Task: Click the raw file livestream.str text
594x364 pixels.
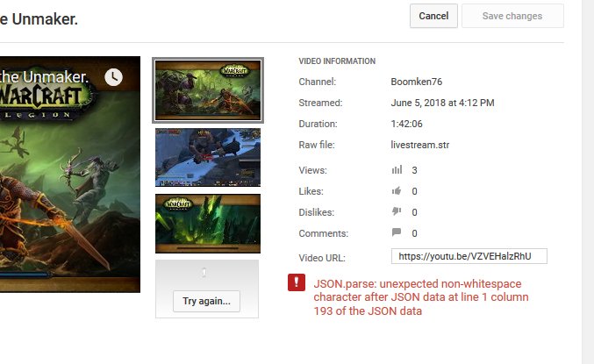Action: coord(419,145)
